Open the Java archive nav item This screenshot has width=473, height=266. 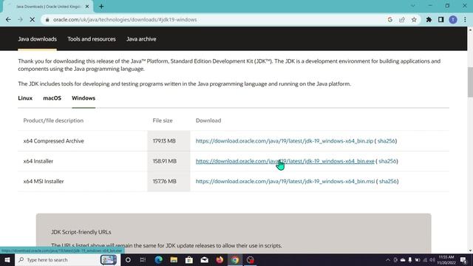[141, 39]
